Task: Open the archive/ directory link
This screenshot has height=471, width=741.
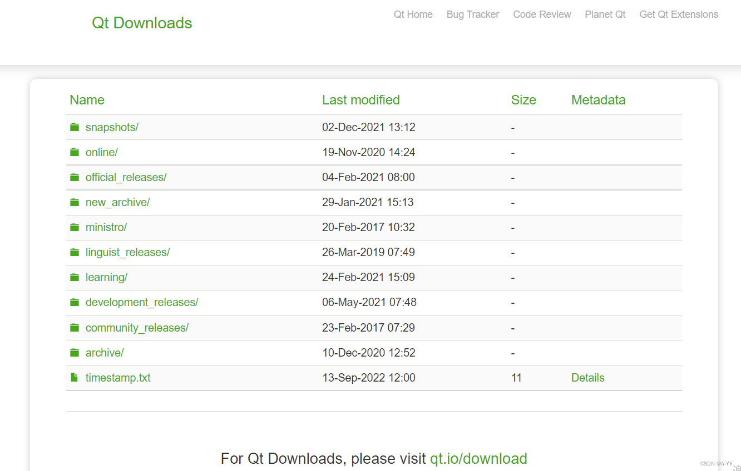Action: [x=105, y=353]
